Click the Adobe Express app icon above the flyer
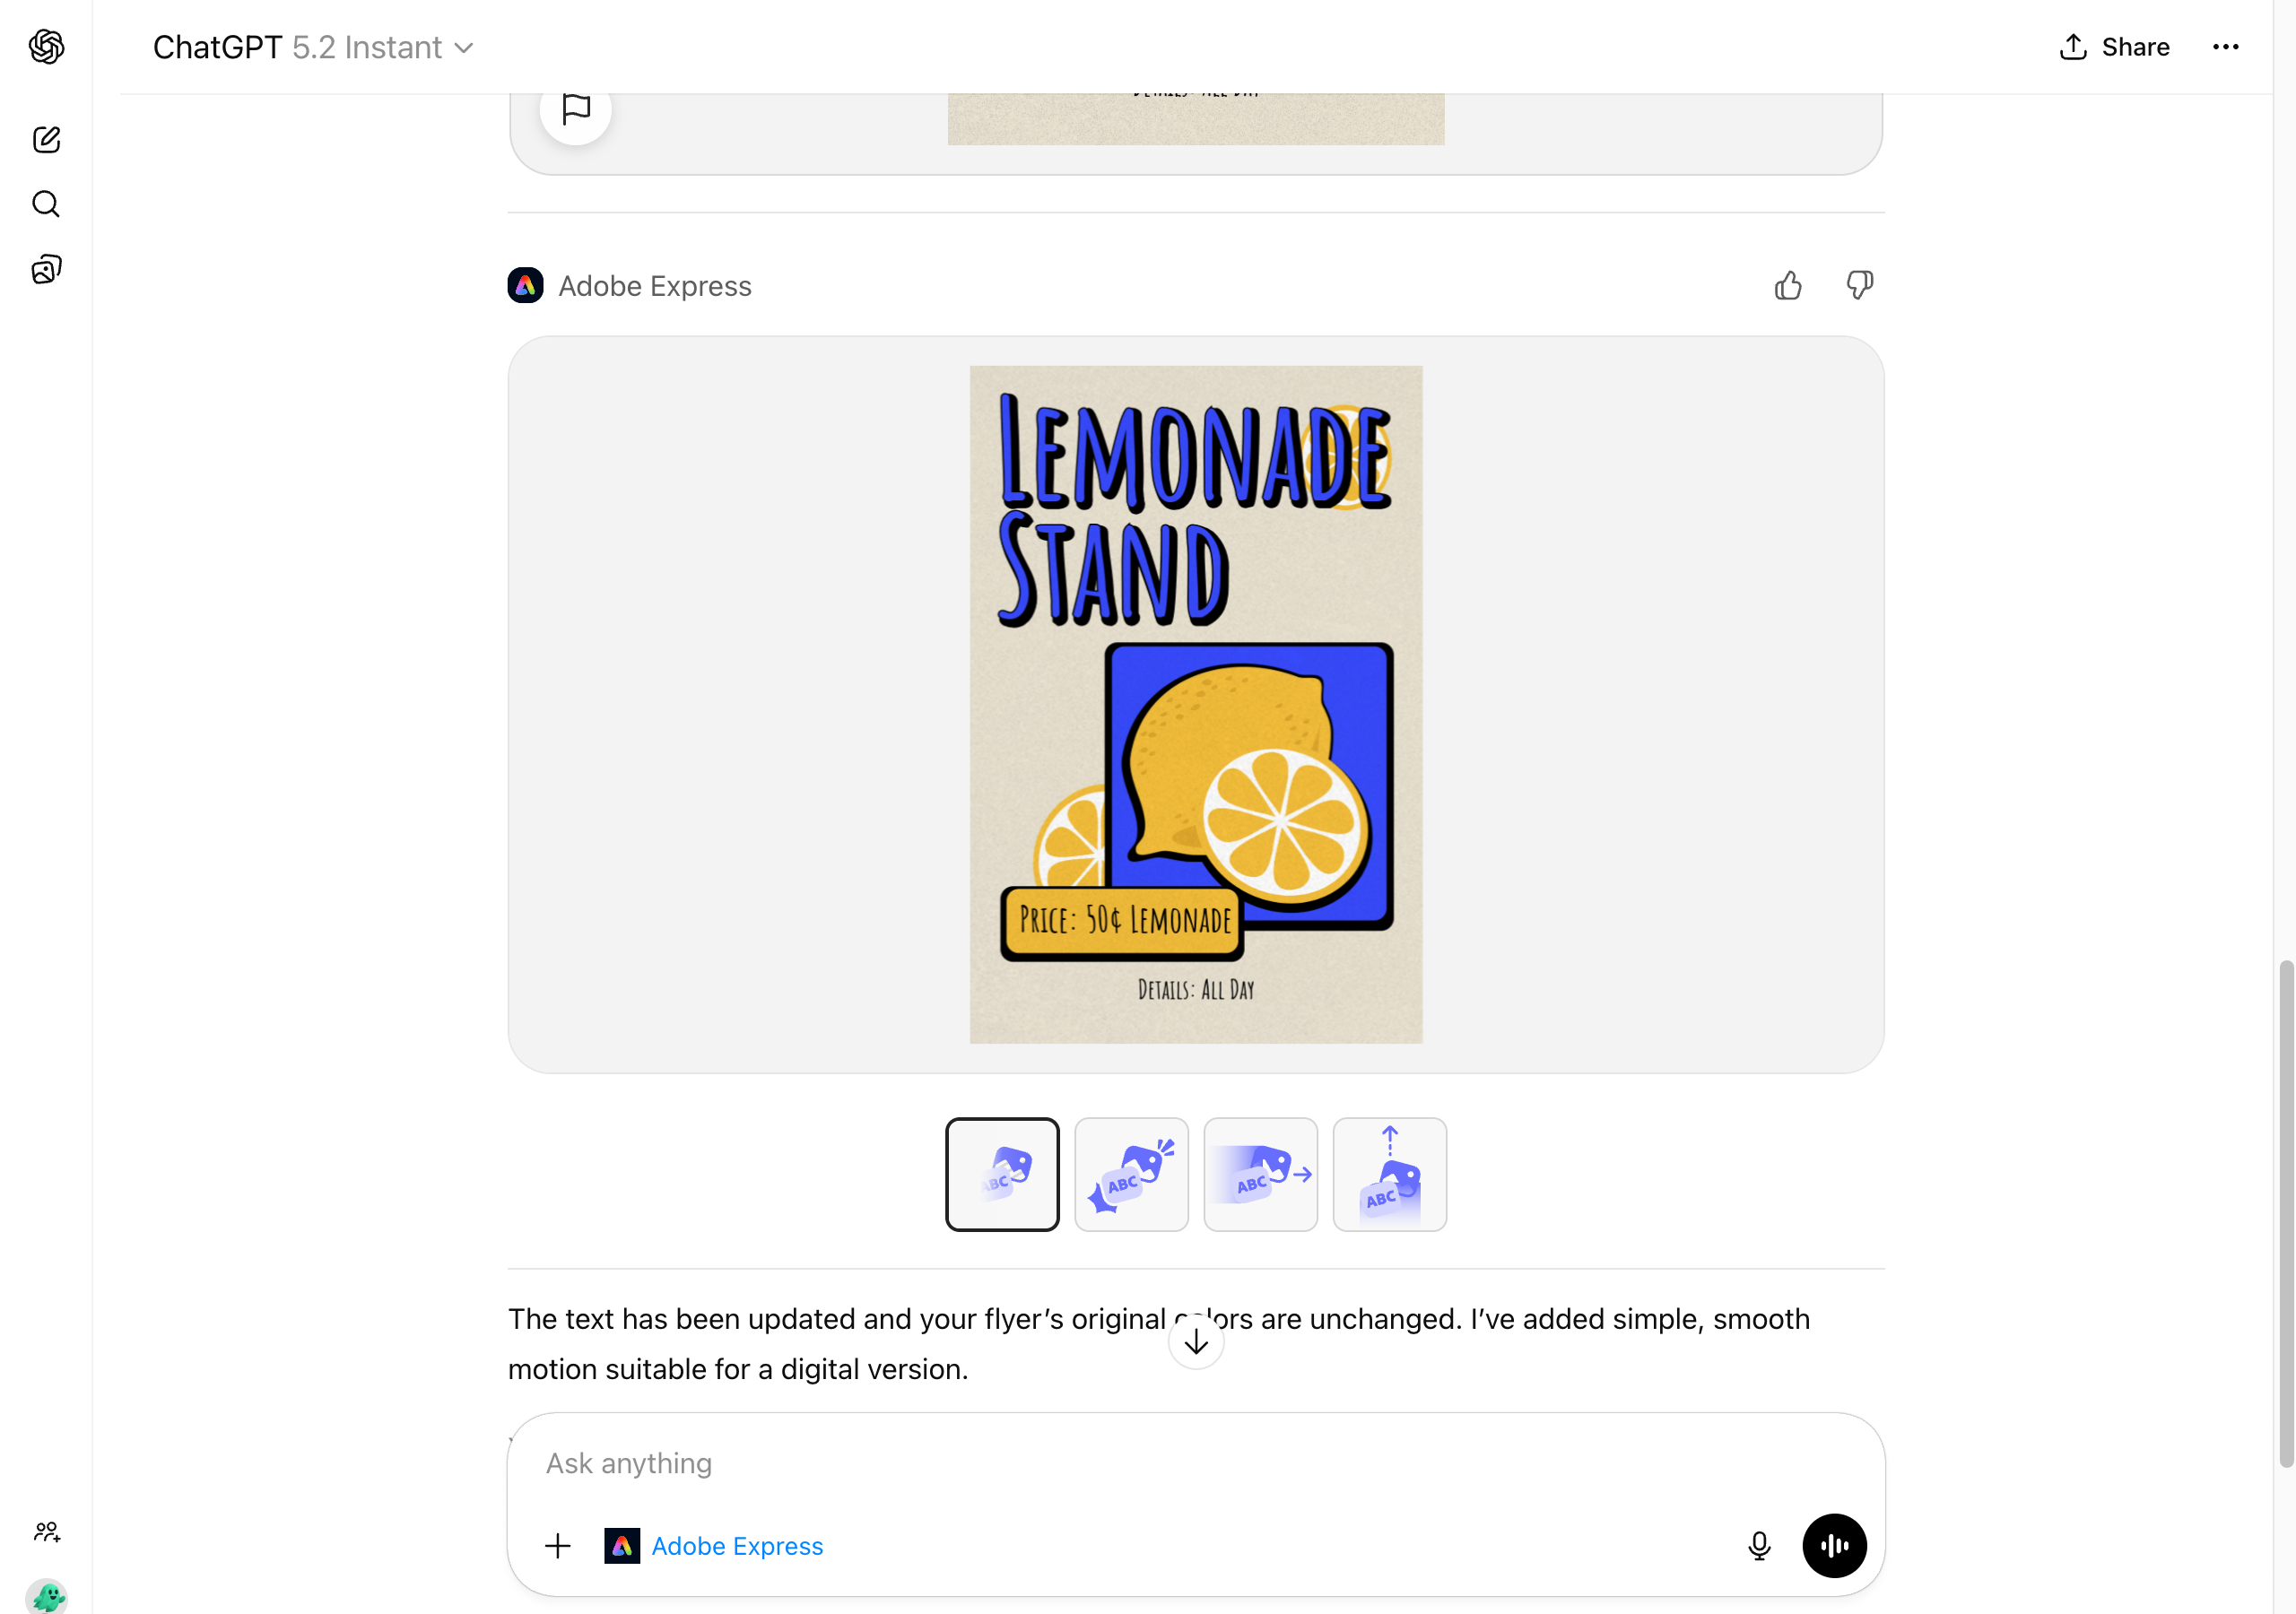 click(x=525, y=285)
